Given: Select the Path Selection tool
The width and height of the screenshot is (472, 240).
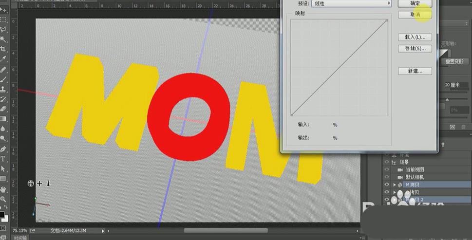Looking at the screenshot, I should 3,169.
